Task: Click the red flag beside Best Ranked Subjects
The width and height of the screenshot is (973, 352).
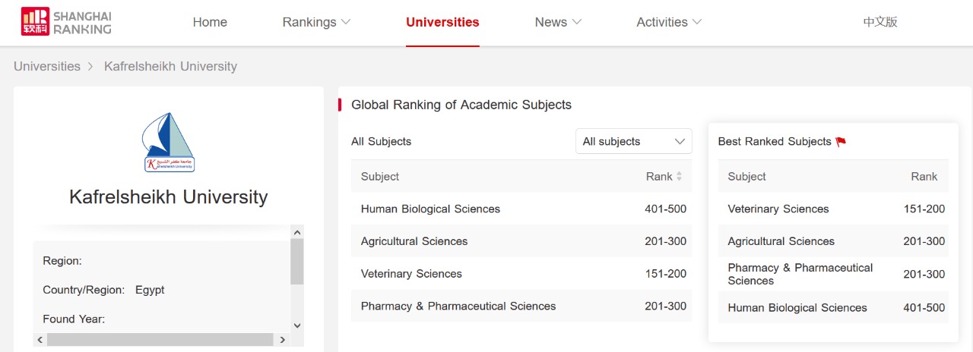Action: 841,142
